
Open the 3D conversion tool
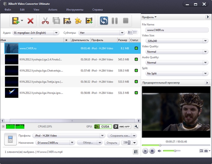(x=67, y=21)
